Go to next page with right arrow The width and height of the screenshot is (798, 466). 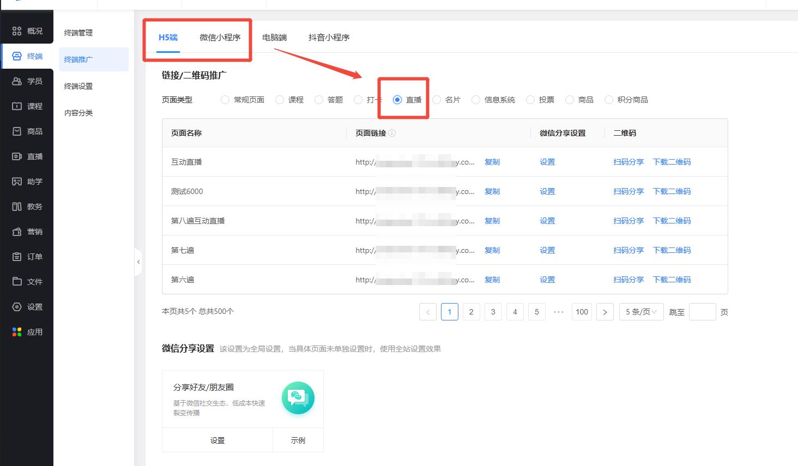(605, 312)
